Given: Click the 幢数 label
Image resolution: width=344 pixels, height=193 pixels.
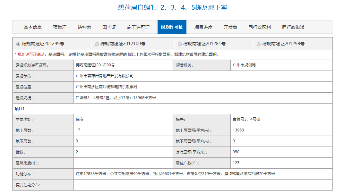Looking at the screenshot, I should click(21, 152).
